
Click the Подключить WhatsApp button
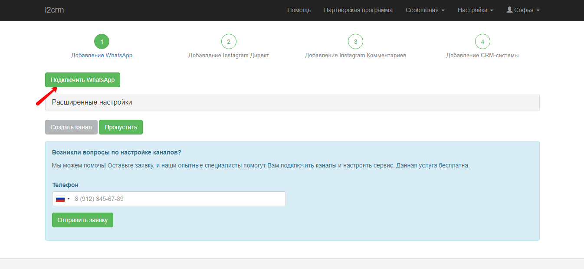pyautogui.click(x=82, y=80)
